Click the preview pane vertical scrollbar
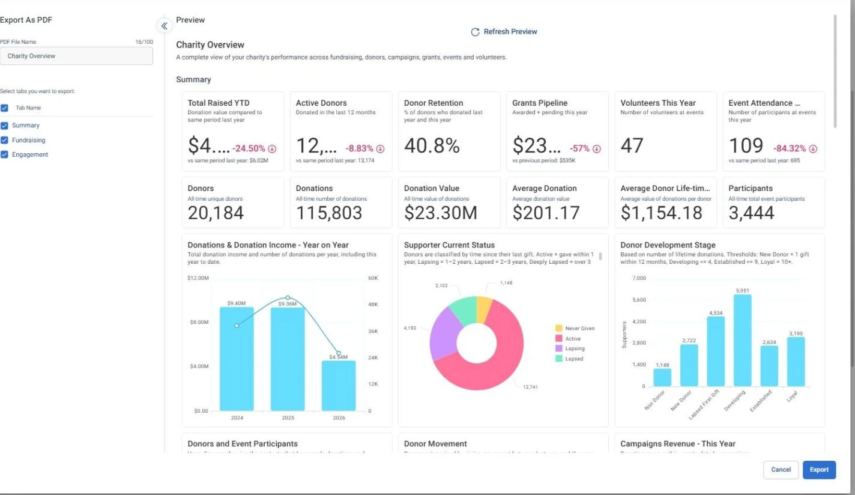Image resolution: width=855 pixels, height=495 pixels. point(835,71)
